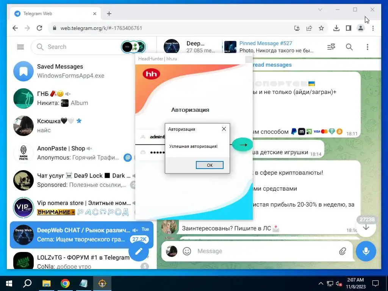Viewport: 388px width, 291px height.
Task: Open Chrome downloads
Action: click(x=336, y=28)
